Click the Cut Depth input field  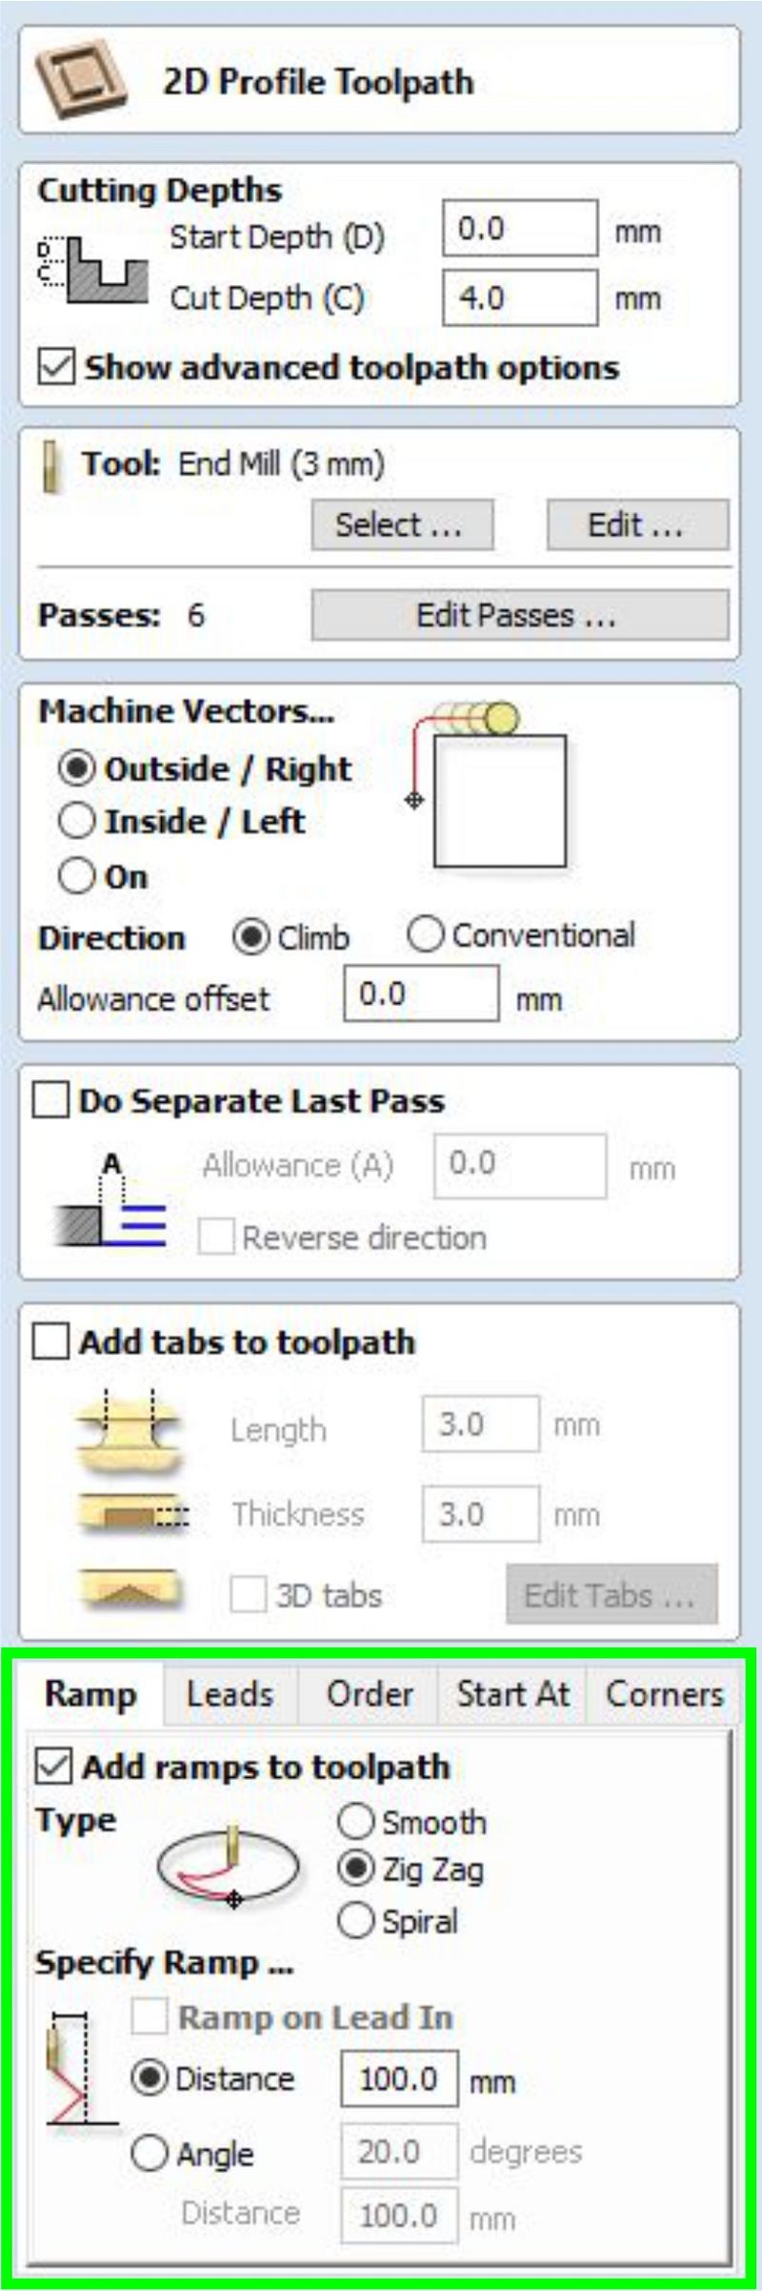(519, 297)
